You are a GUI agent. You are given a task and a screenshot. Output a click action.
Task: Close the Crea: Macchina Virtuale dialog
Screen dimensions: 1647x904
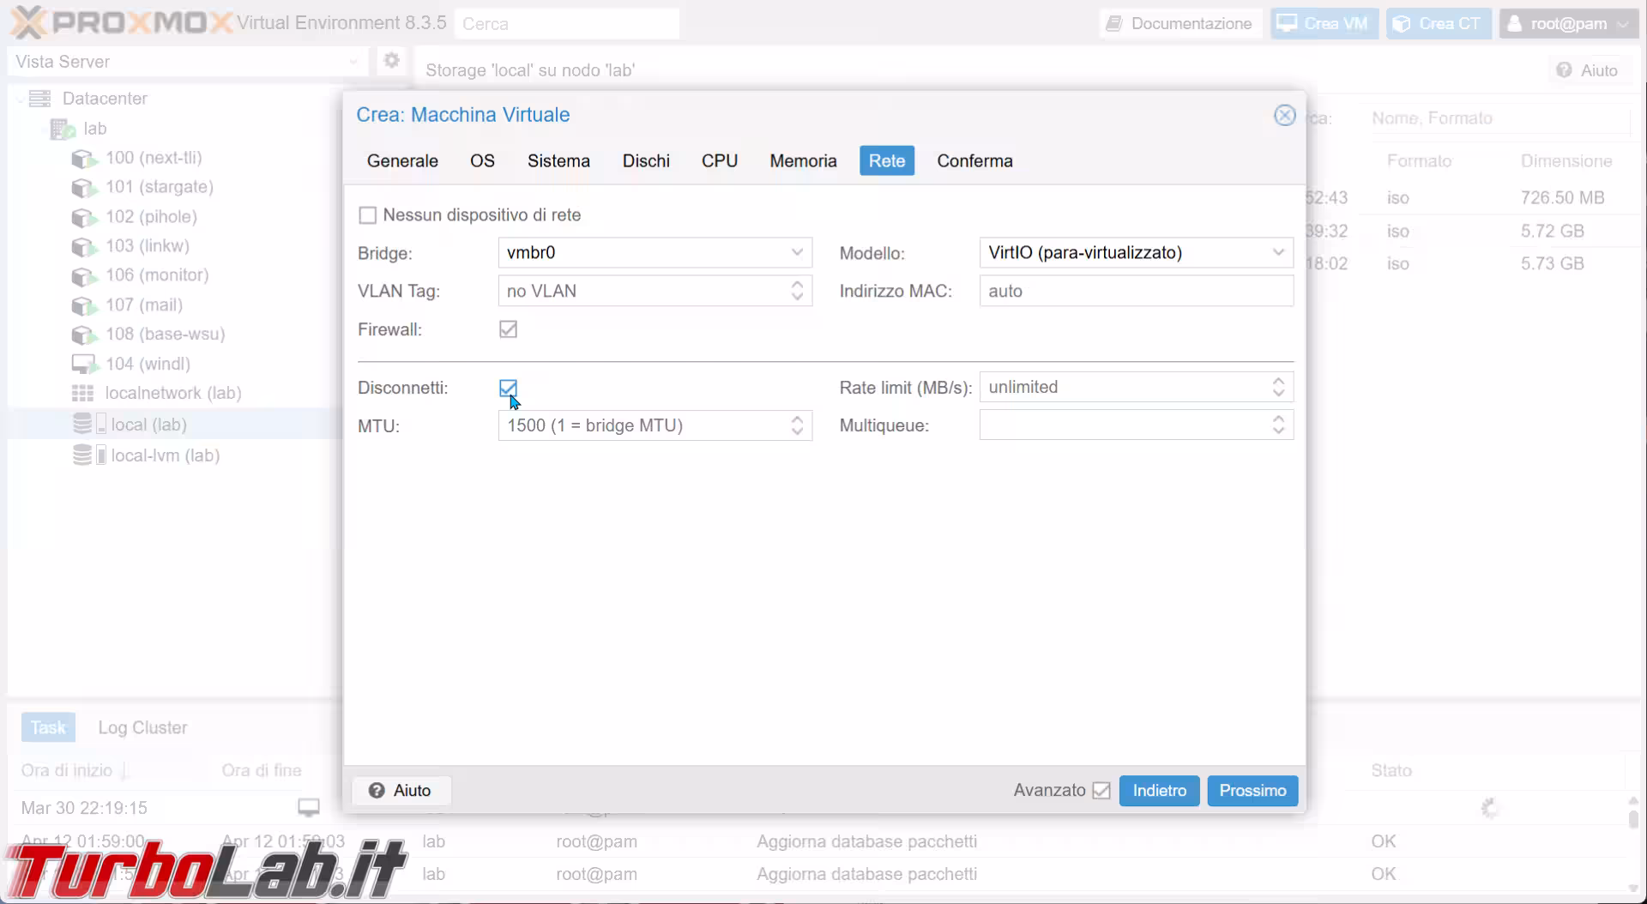point(1284,115)
